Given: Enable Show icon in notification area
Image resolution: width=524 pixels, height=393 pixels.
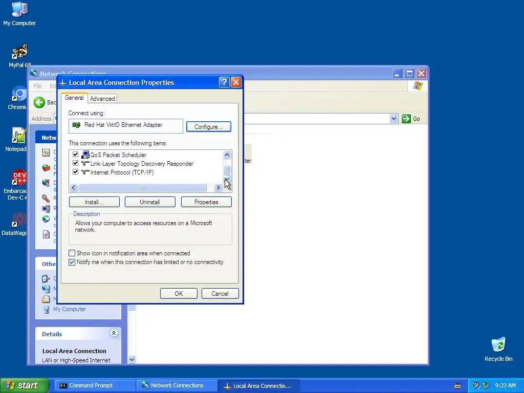Looking at the screenshot, I should click(72, 253).
